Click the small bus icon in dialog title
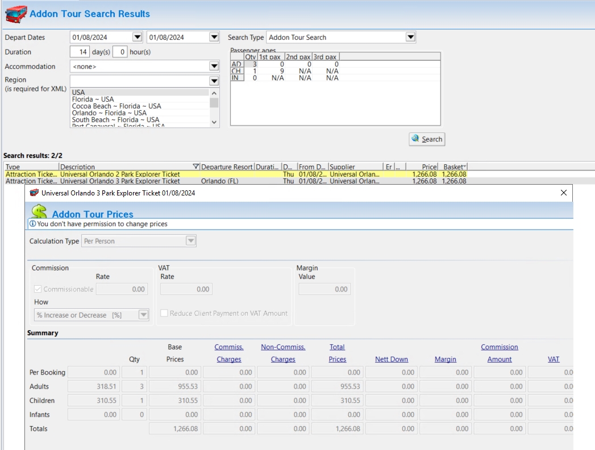This screenshot has width=595, height=450. 35,193
